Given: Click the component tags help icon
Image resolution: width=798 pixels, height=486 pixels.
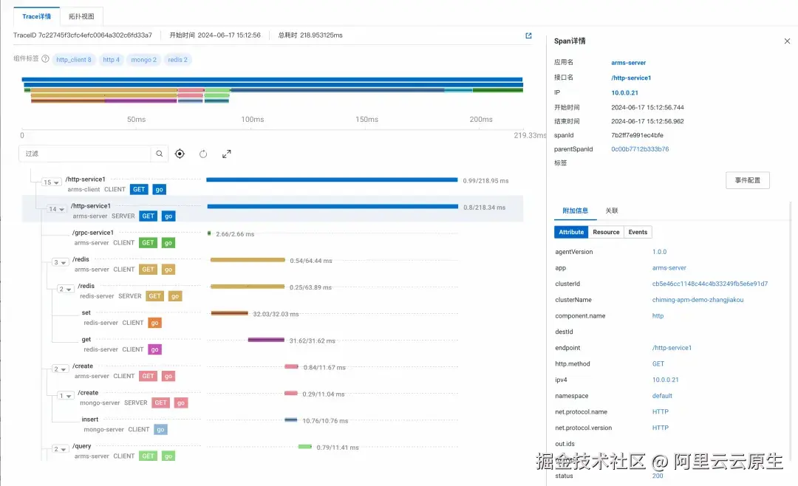Looking at the screenshot, I should pyautogui.click(x=45, y=59).
